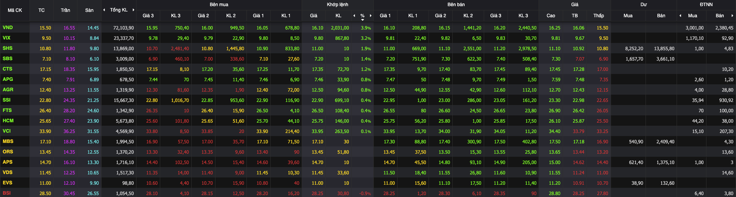Toggle the sort indicator under % column
This screenshot has height=197, width=736.
click(363, 20)
